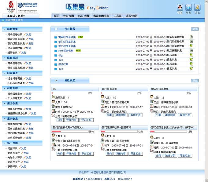Click green tag icon in dfgd row
Image resolution: width=208 pixels, height=182 pixels.
click(191, 55)
